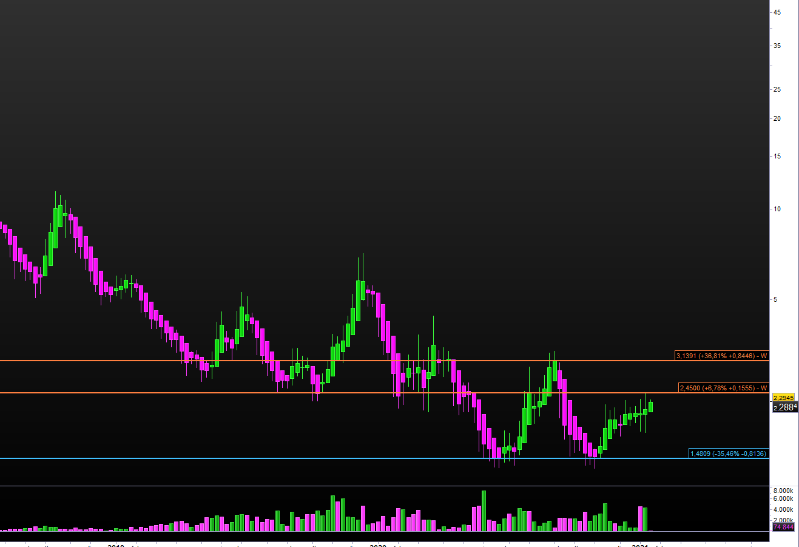Click the 6.000k volume axis label
The height and width of the screenshot is (547, 799).
pyautogui.click(x=783, y=498)
